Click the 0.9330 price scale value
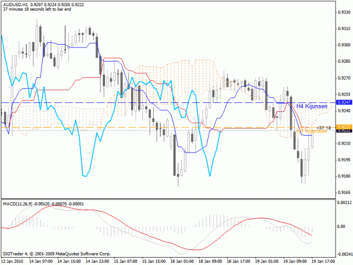The height and width of the screenshot is (265, 353). [x=345, y=12]
